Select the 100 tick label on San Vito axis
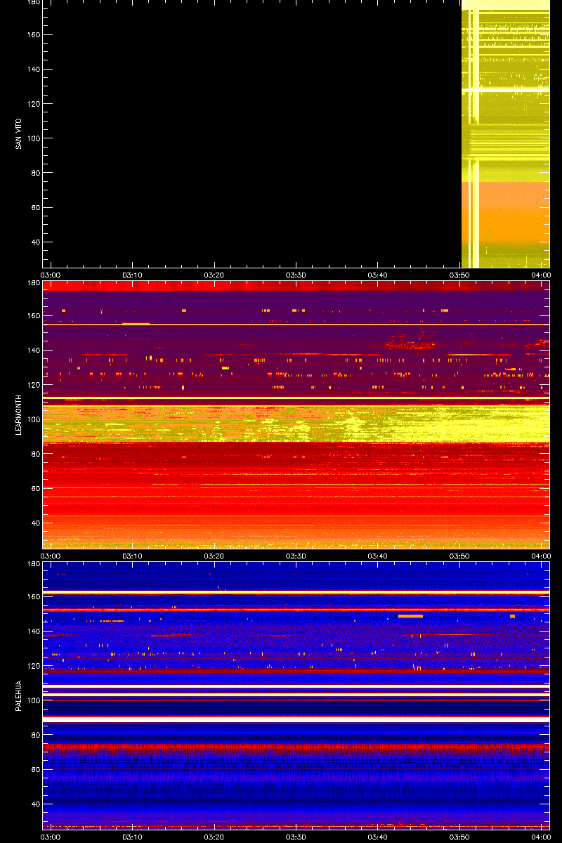The image size is (562, 843). [33, 138]
